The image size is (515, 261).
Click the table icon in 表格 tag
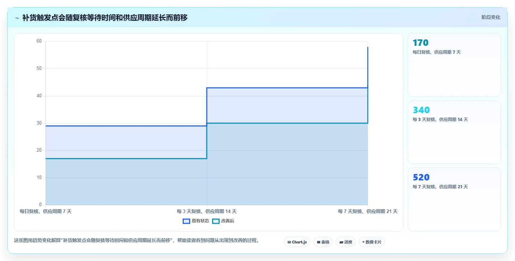pyautogui.click(x=318, y=242)
